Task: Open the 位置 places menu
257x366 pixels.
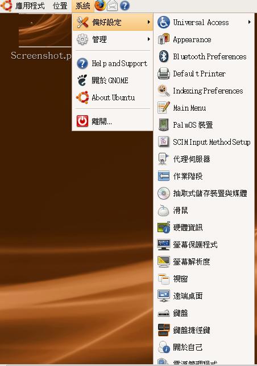Action: coord(60,6)
